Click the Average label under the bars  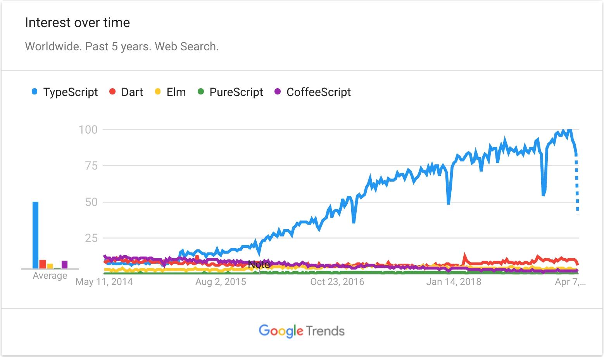pyautogui.click(x=50, y=276)
